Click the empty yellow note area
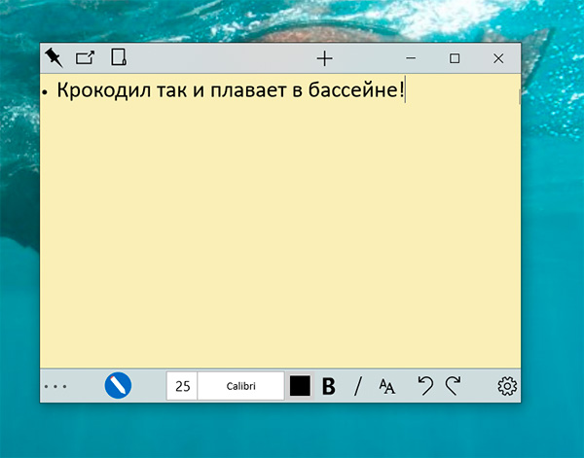The height and width of the screenshot is (458, 584). (x=280, y=243)
